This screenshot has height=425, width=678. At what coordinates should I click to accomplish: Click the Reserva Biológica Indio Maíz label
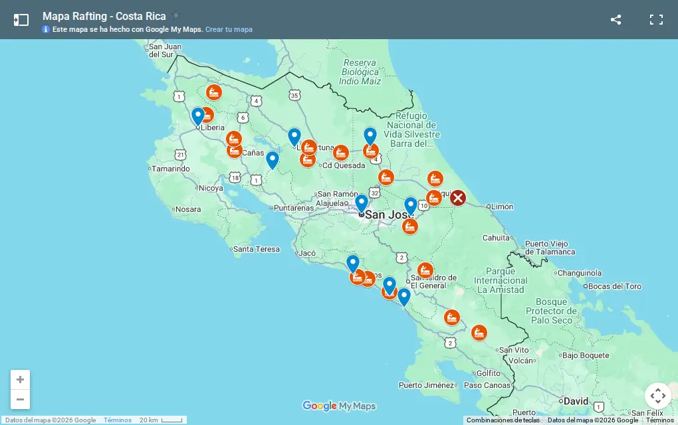[360, 72]
